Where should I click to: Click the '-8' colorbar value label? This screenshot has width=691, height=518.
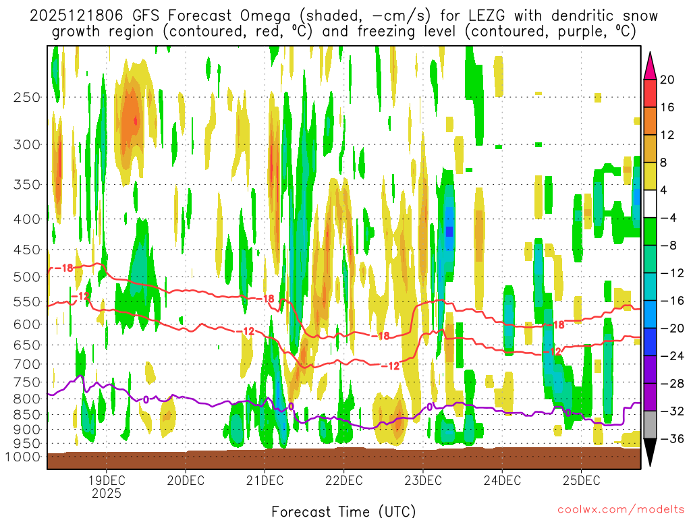(669, 246)
